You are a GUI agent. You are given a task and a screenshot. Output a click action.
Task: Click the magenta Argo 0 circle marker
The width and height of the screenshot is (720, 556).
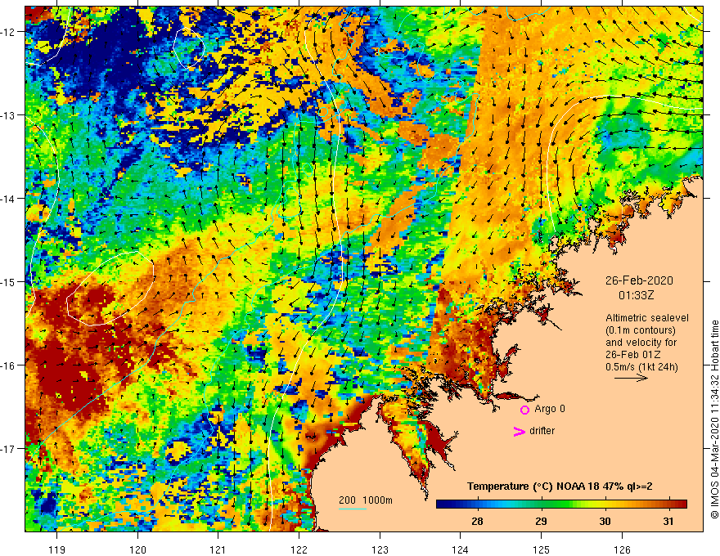pyautogui.click(x=524, y=410)
